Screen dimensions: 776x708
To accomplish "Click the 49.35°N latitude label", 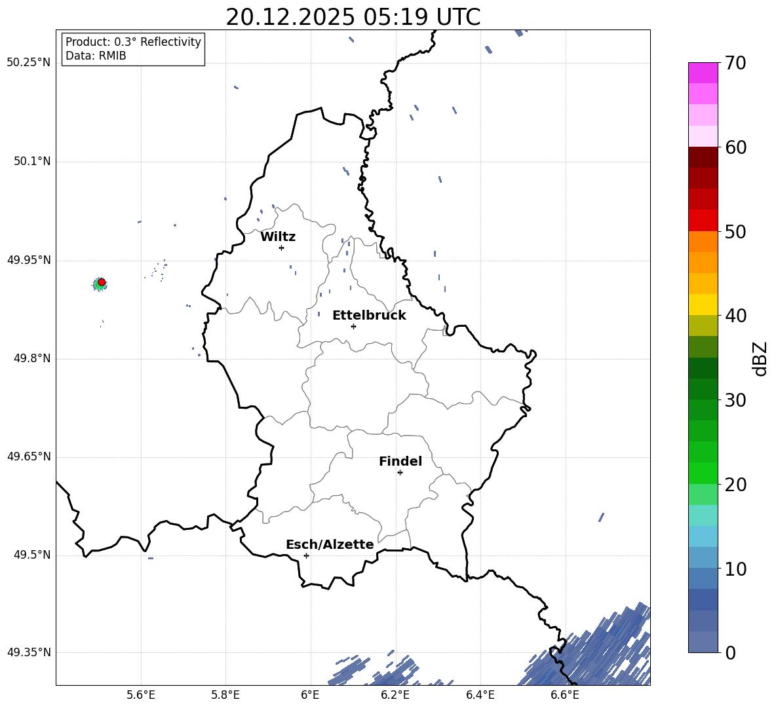I will point(28,652).
